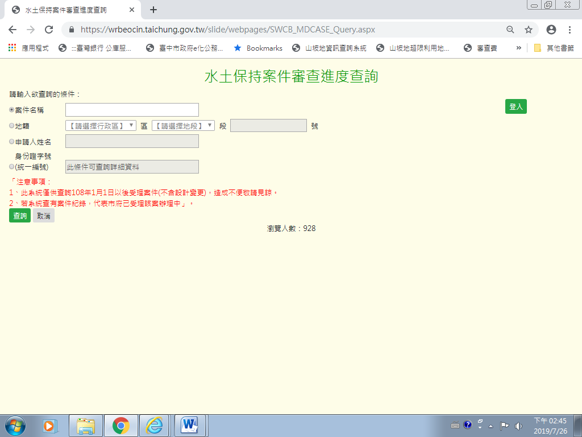Go back using the browser back arrow
Viewport: 582px width, 437px height.
tap(13, 30)
